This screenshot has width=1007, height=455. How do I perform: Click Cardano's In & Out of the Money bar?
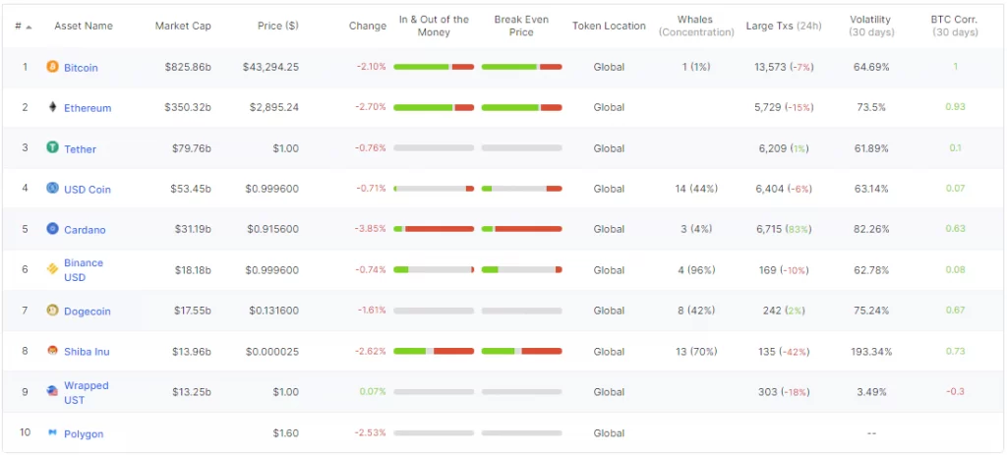(x=434, y=229)
